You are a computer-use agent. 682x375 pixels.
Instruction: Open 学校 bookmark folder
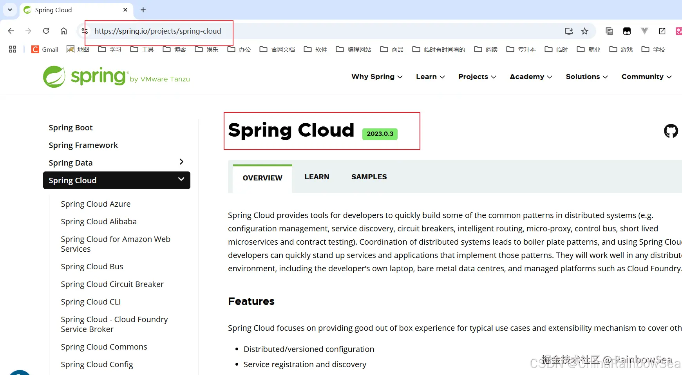(653, 49)
